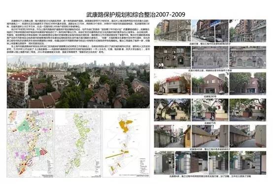
Task: Select the green-highlighted map in the middle
Action: tap(78, 144)
